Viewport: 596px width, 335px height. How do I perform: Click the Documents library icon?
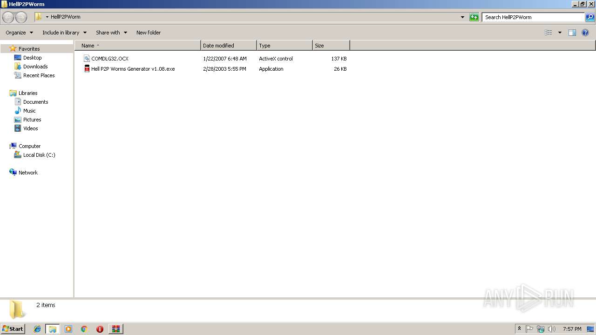(18, 102)
